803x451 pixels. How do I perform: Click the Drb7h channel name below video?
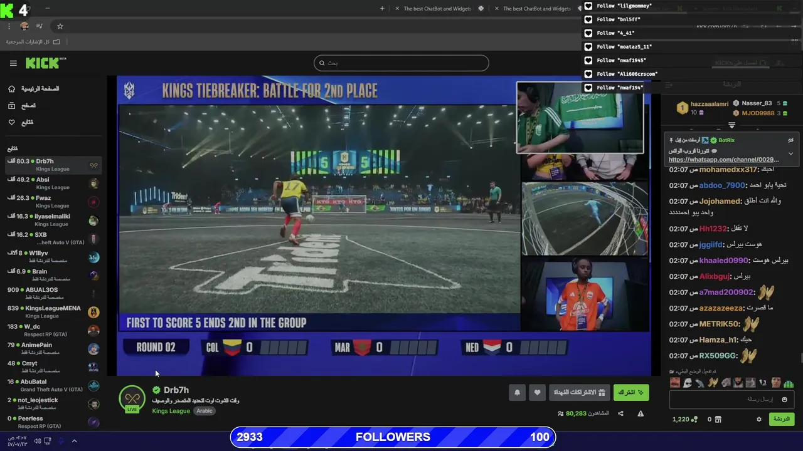click(x=176, y=390)
